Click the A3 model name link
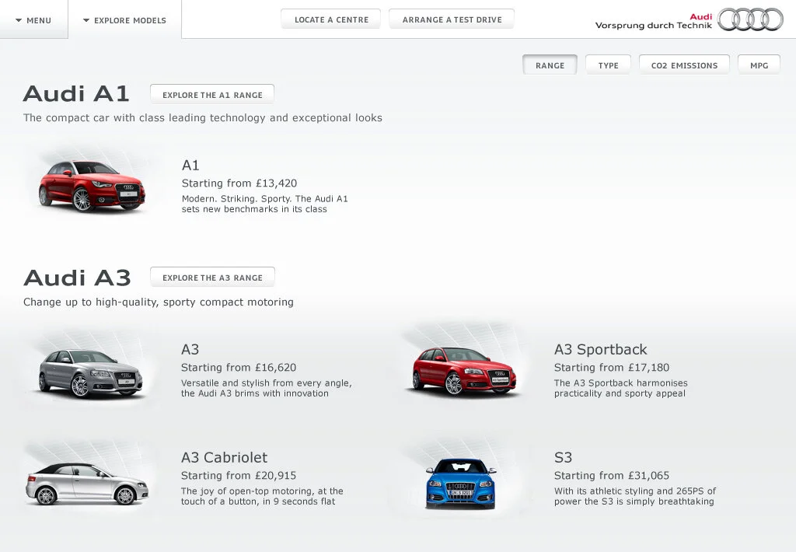Screen dimensions: 796x552 click(x=190, y=350)
